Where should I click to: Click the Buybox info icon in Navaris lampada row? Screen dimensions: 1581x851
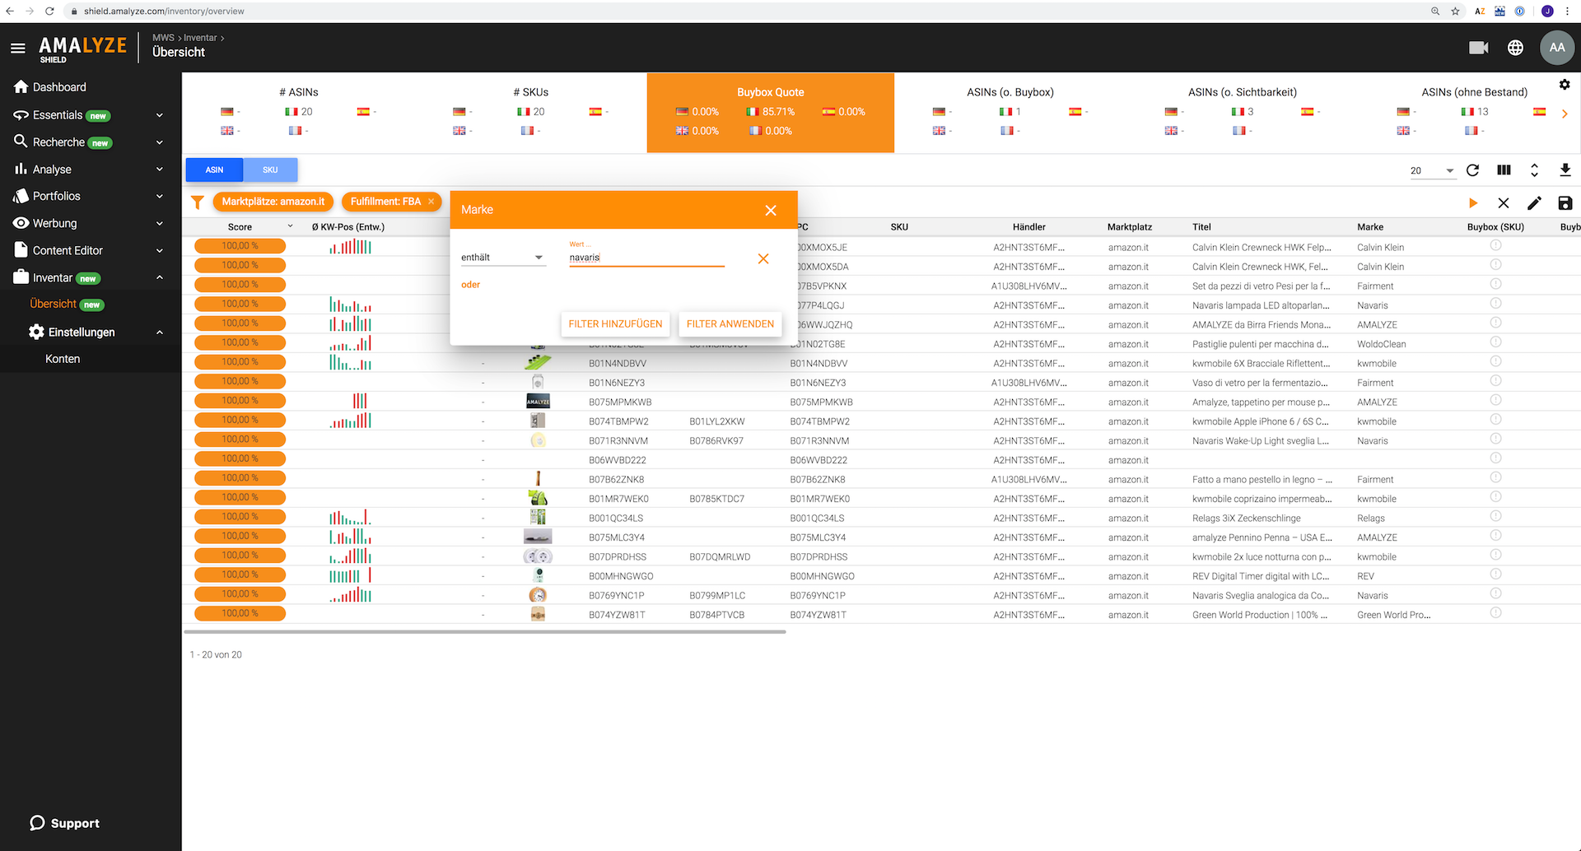(1495, 304)
